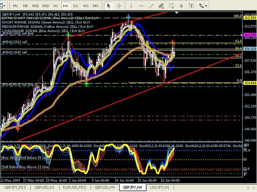Click the current price 158.929 tag
Screen dimensions: 257x192
[x=250, y=49]
